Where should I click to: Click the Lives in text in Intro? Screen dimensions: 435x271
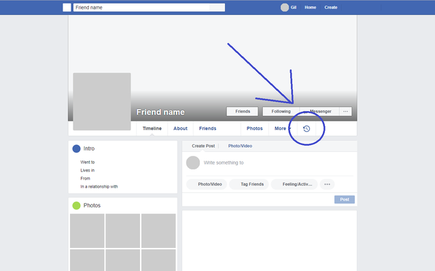88,170
